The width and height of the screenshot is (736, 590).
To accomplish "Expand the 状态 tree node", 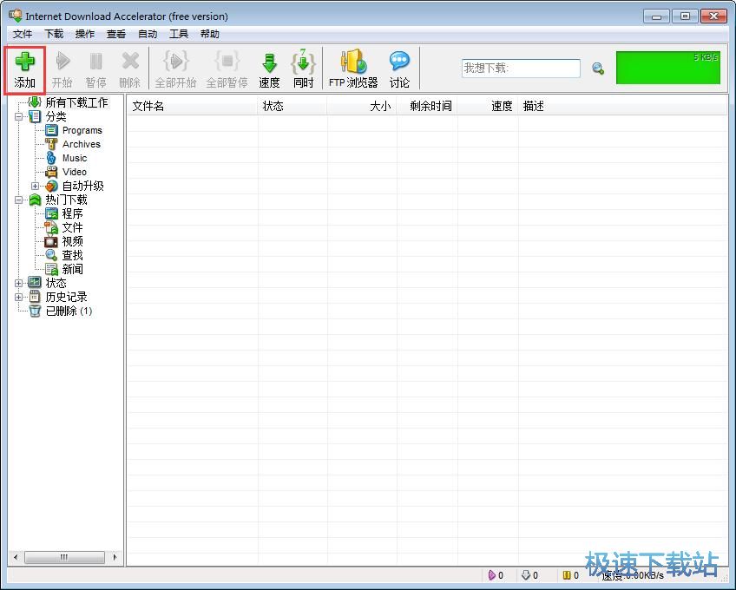I will click(18, 283).
